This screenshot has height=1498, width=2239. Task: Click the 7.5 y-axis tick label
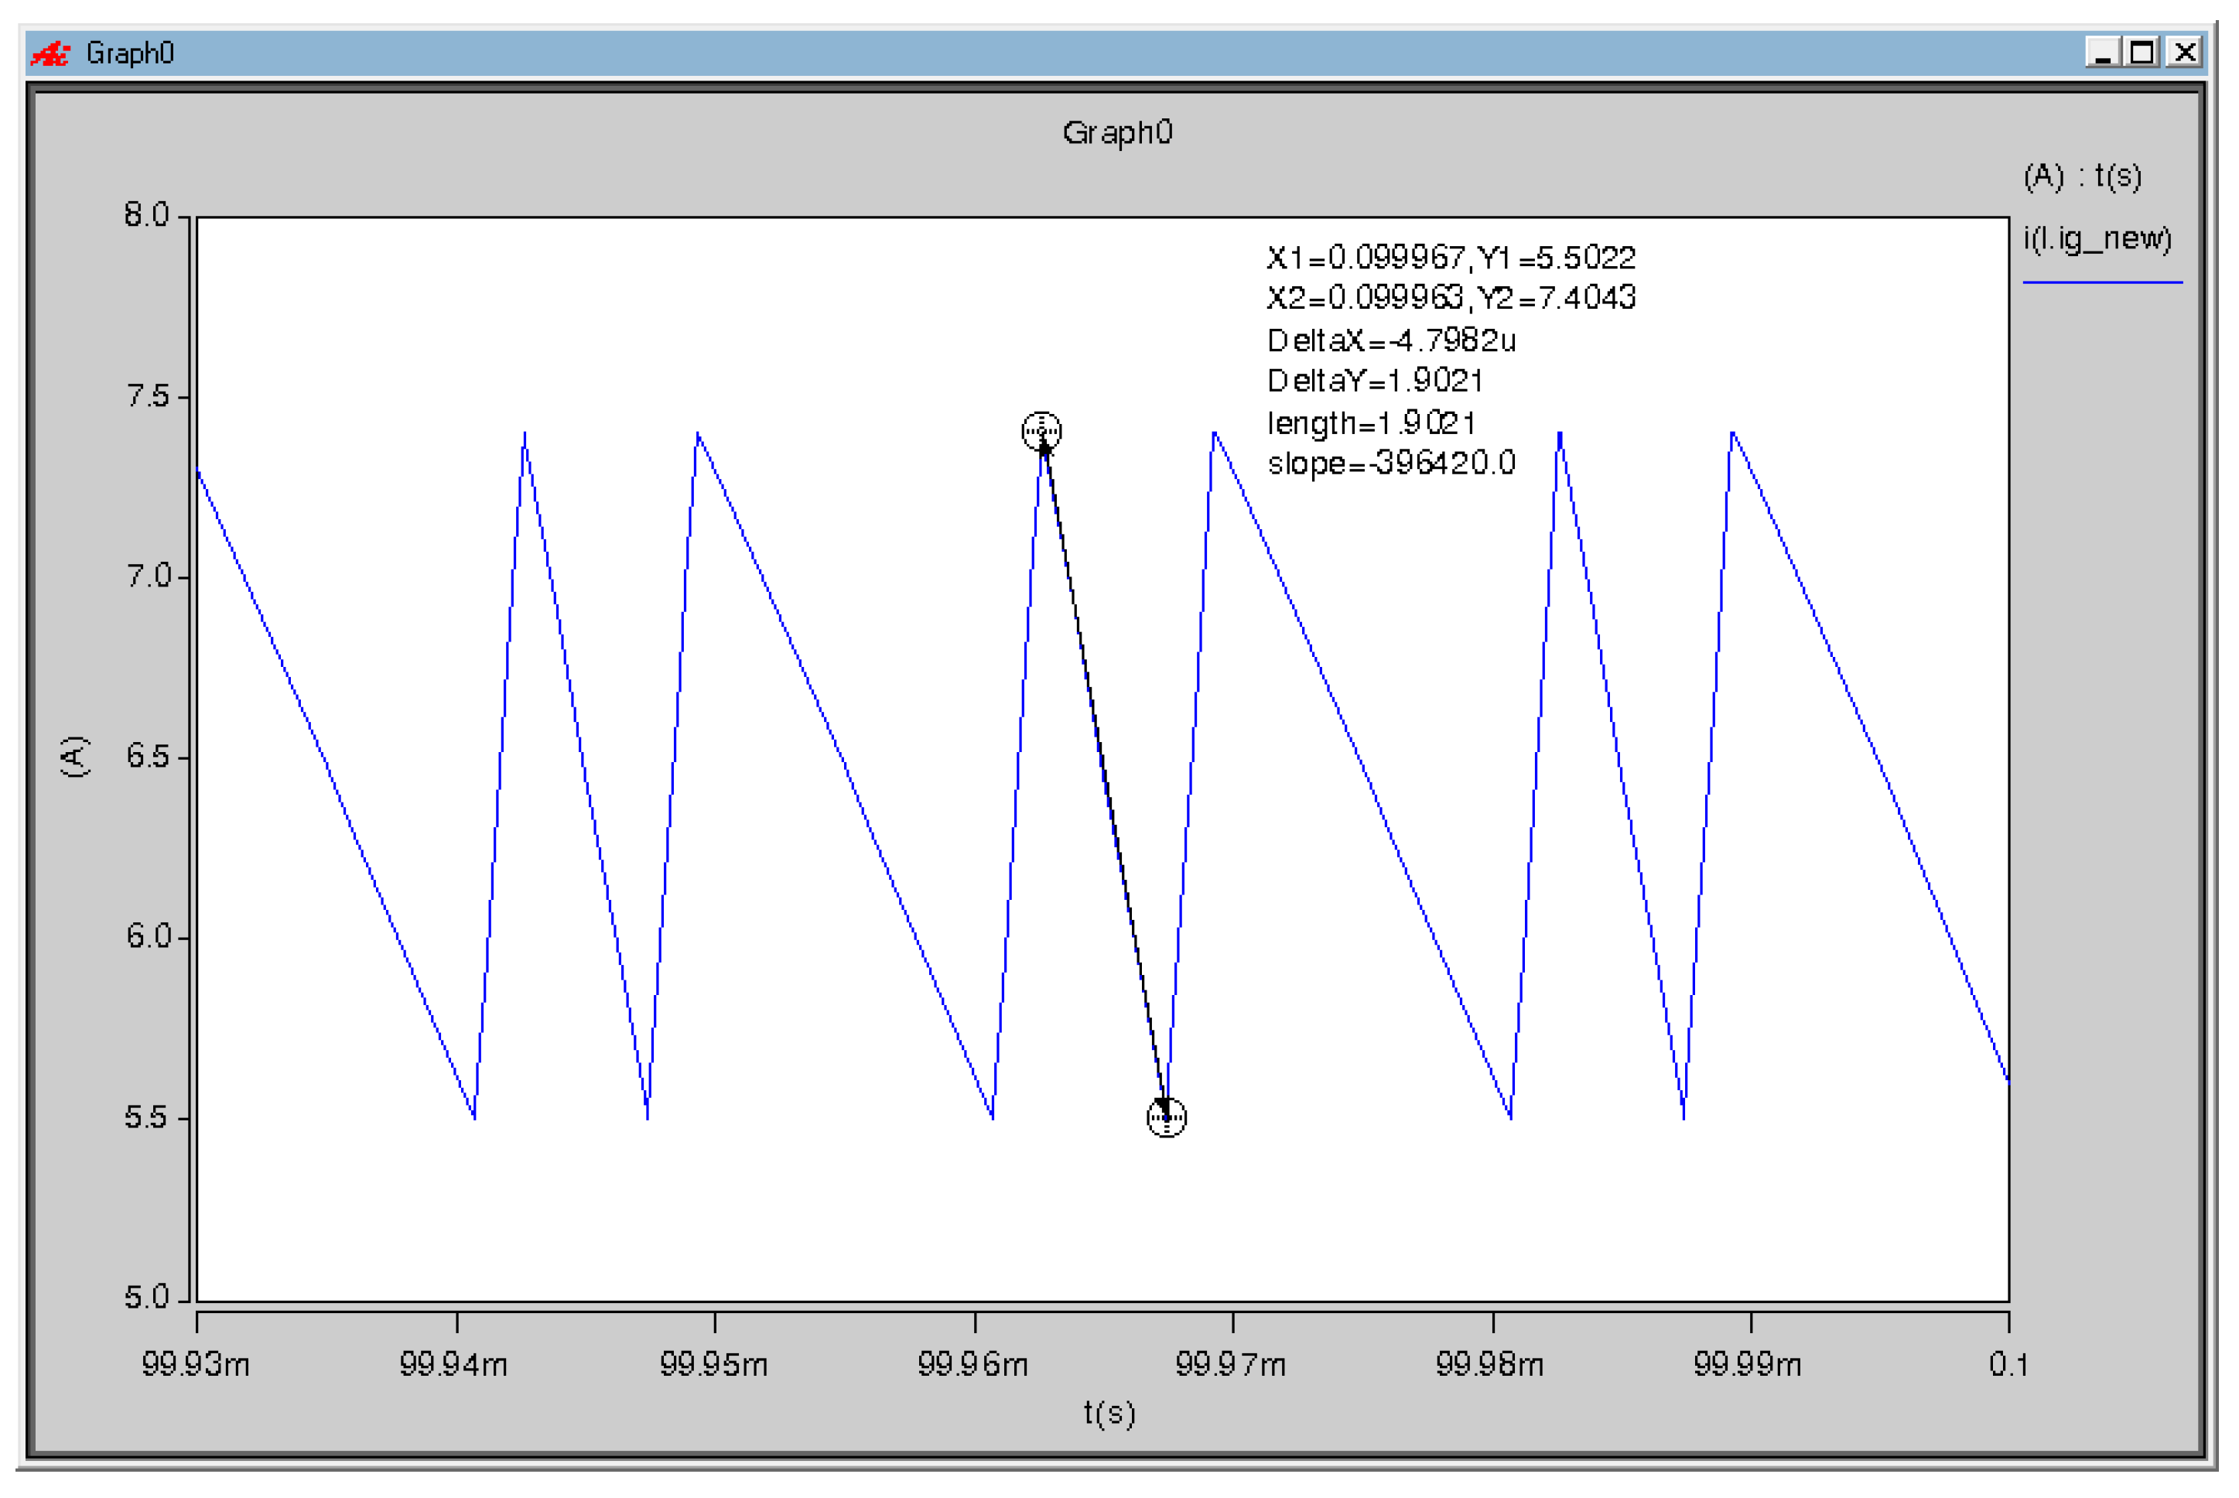148,395
